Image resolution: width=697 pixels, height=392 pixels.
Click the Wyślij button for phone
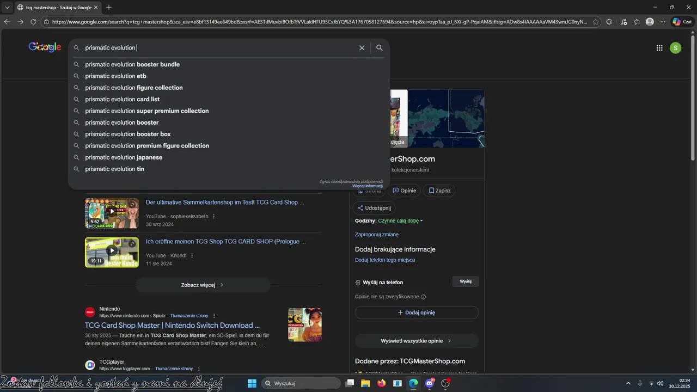click(x=466, y=281)
